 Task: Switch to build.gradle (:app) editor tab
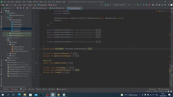40,8
